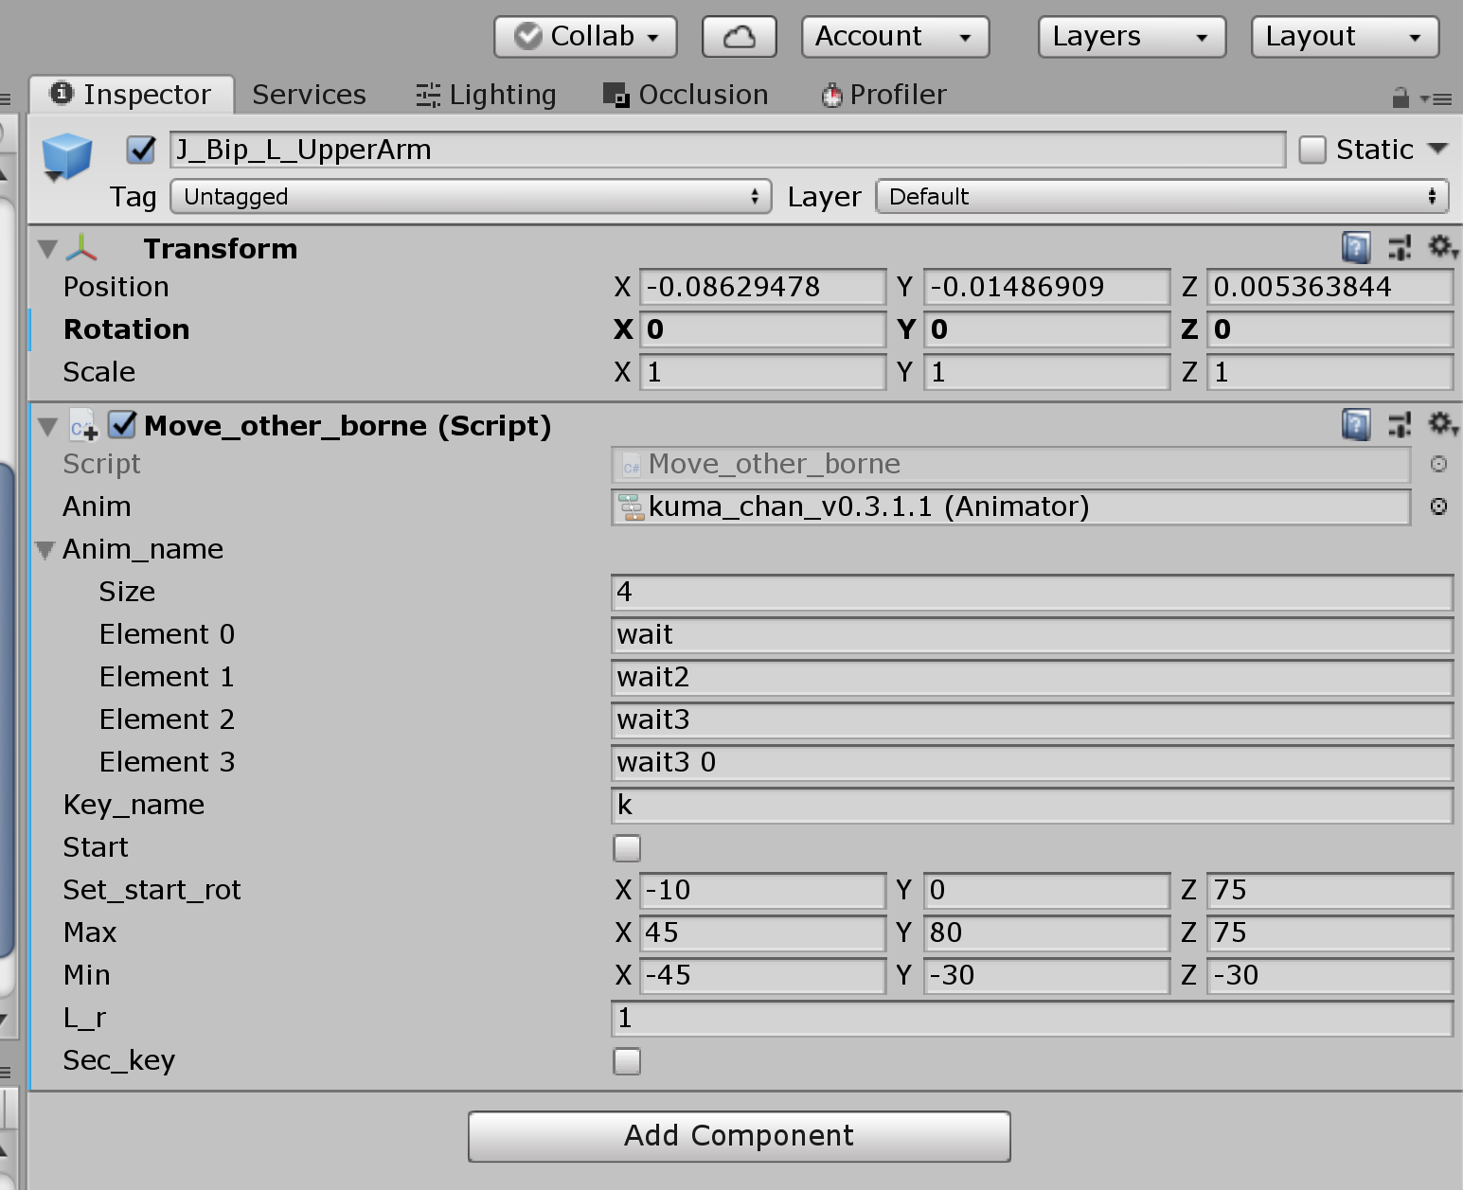Click the Position Y field
This screenshot has height=1190, width=1463.
point(1046,287)
